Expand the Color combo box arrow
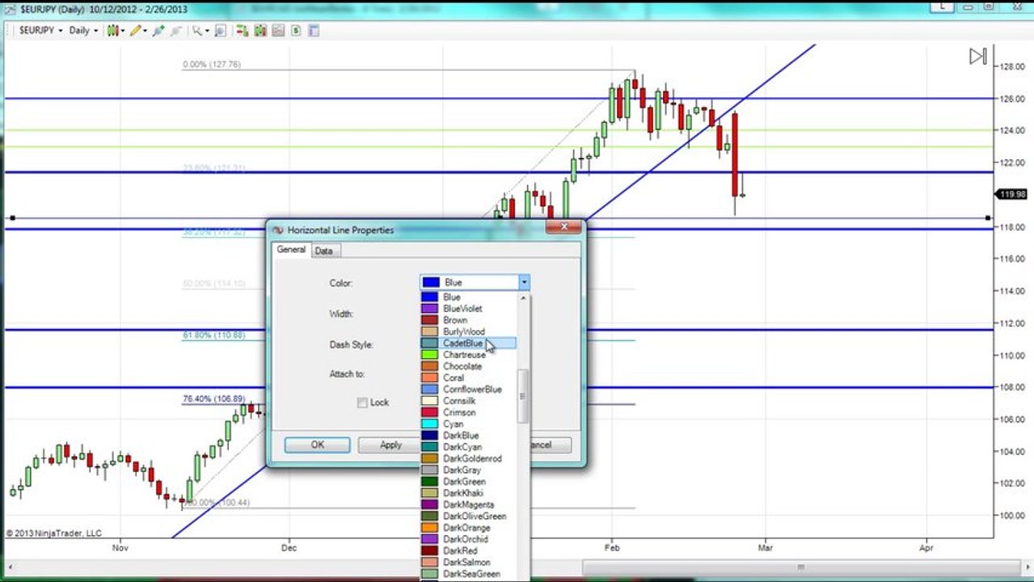The image size is (1034, 582). 524,282
